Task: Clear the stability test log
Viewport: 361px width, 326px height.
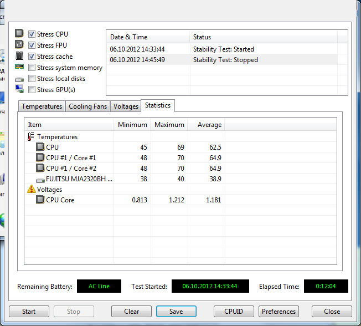Action: 131,312
